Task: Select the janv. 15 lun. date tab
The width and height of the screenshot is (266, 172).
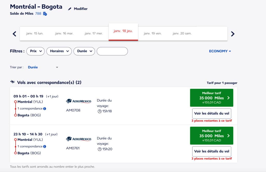Action: pos(35,34)
